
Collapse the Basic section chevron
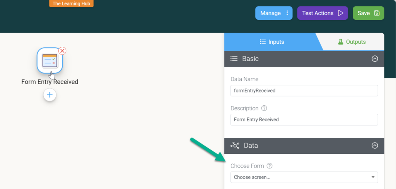375,59
